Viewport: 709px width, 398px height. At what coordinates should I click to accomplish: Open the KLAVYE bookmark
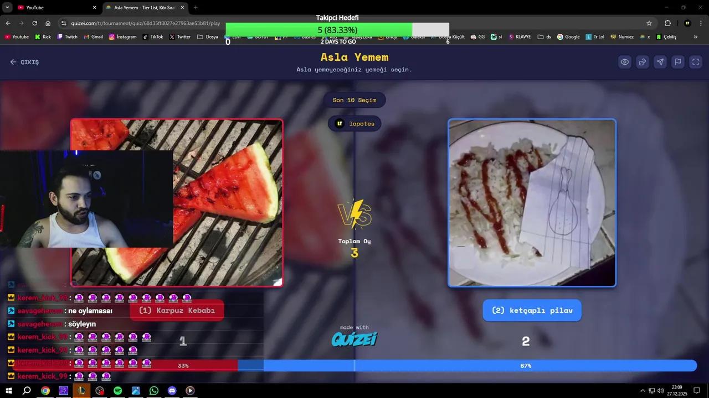(519, 37)
